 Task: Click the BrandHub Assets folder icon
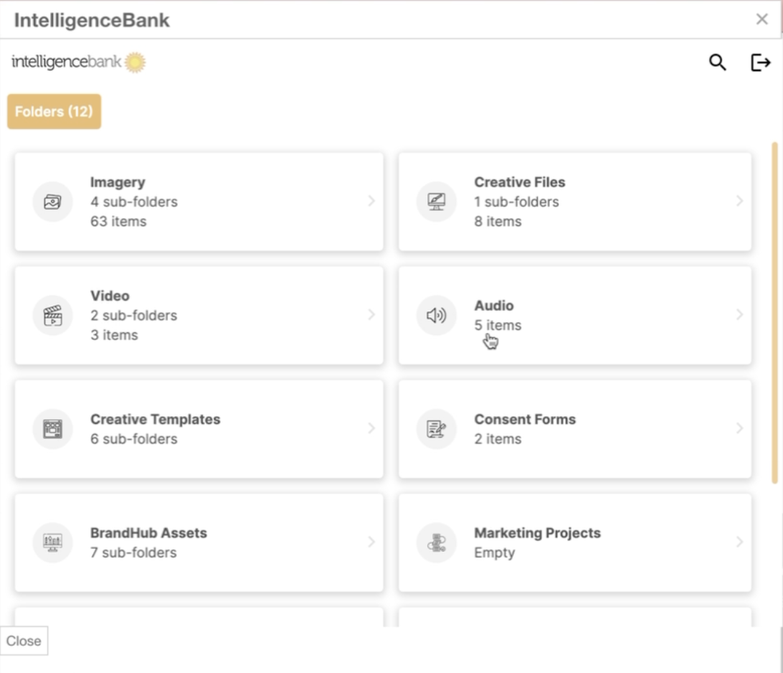tap(52, 542)
